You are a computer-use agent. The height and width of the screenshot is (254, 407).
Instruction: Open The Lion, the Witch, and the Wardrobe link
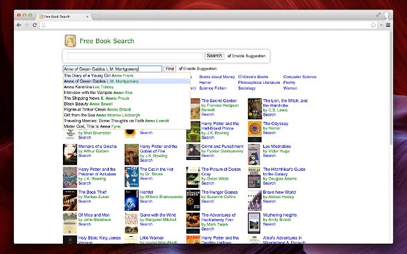pos(285,103)
